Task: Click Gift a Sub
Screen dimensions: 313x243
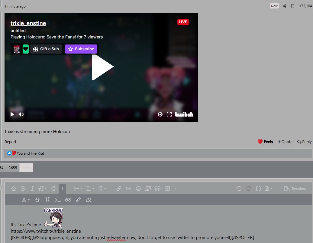Action: coord(46,49)
